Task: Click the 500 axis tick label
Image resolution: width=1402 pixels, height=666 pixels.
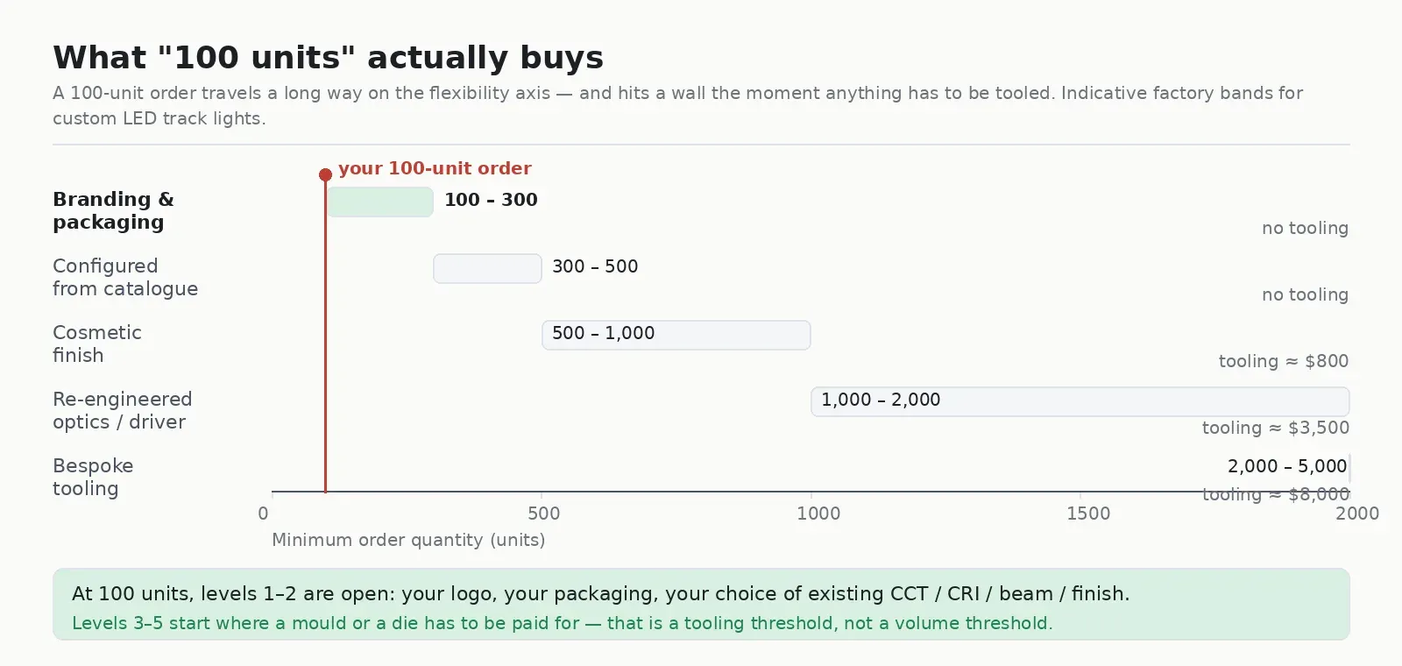Action: pos(543,514)
